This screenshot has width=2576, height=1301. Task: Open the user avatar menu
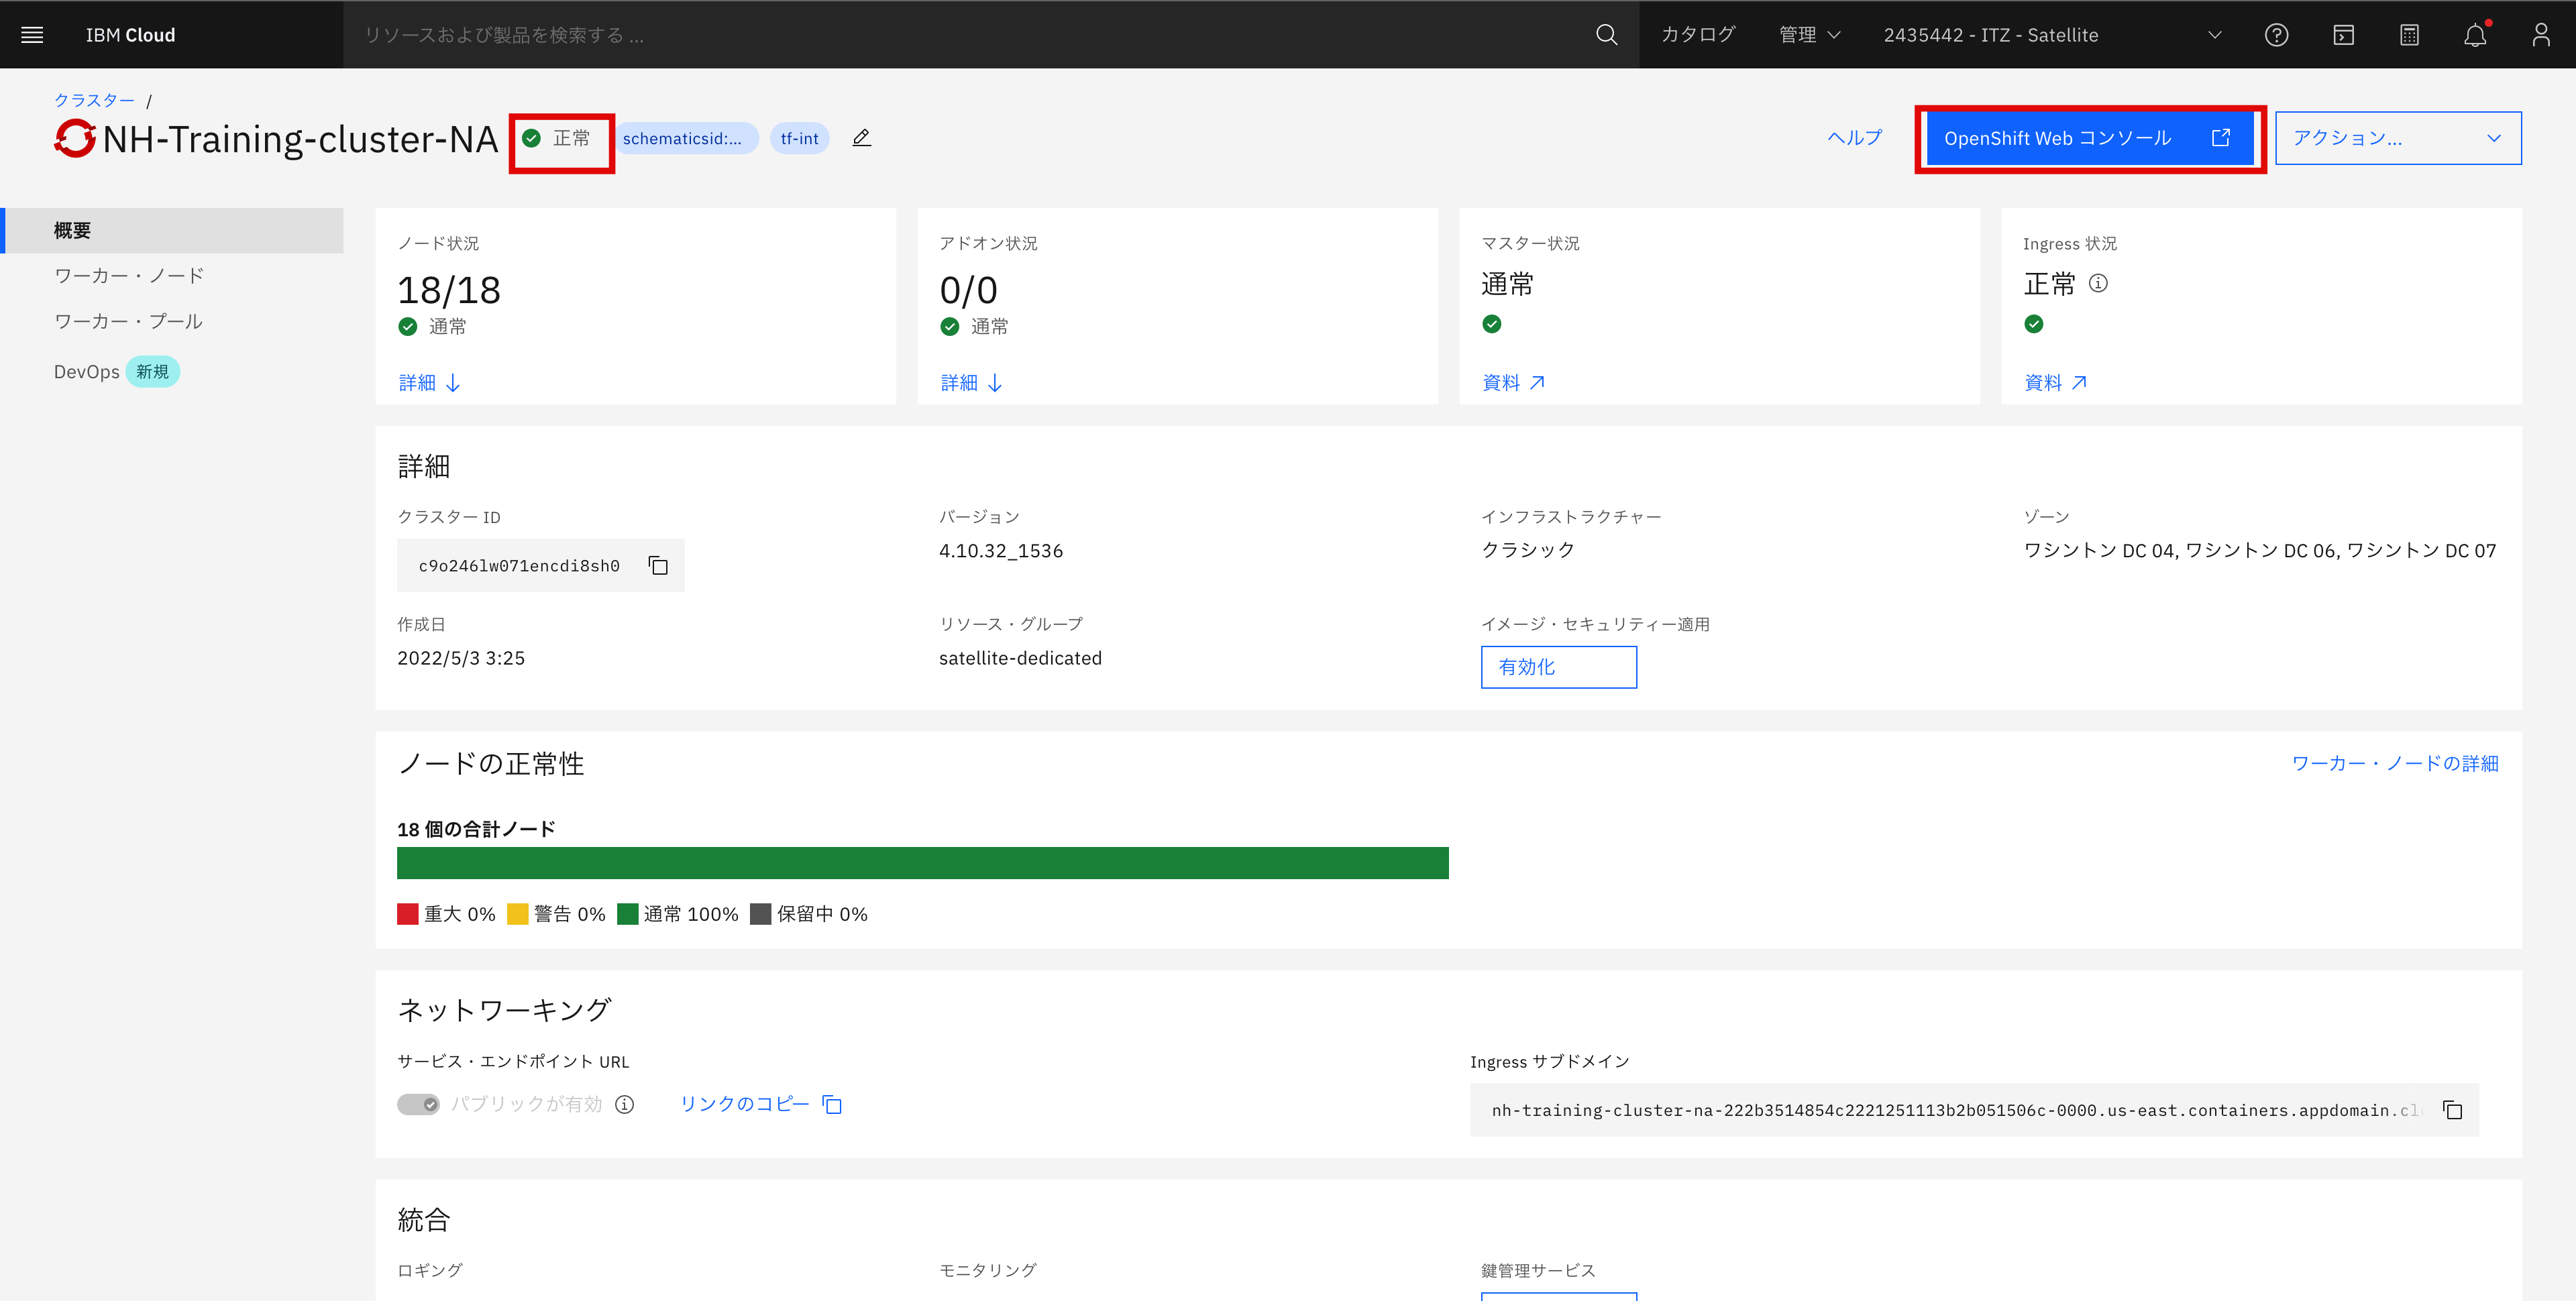tap(2541, 34)
